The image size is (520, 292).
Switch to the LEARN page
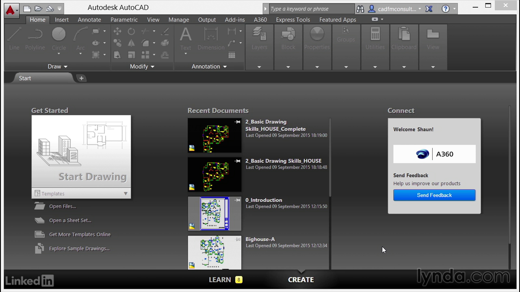click(x=220, y=280)
